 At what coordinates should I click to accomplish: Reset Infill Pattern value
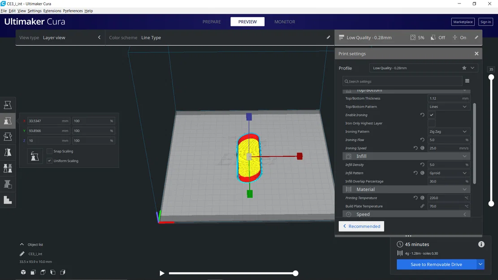[x=416, y=173]
